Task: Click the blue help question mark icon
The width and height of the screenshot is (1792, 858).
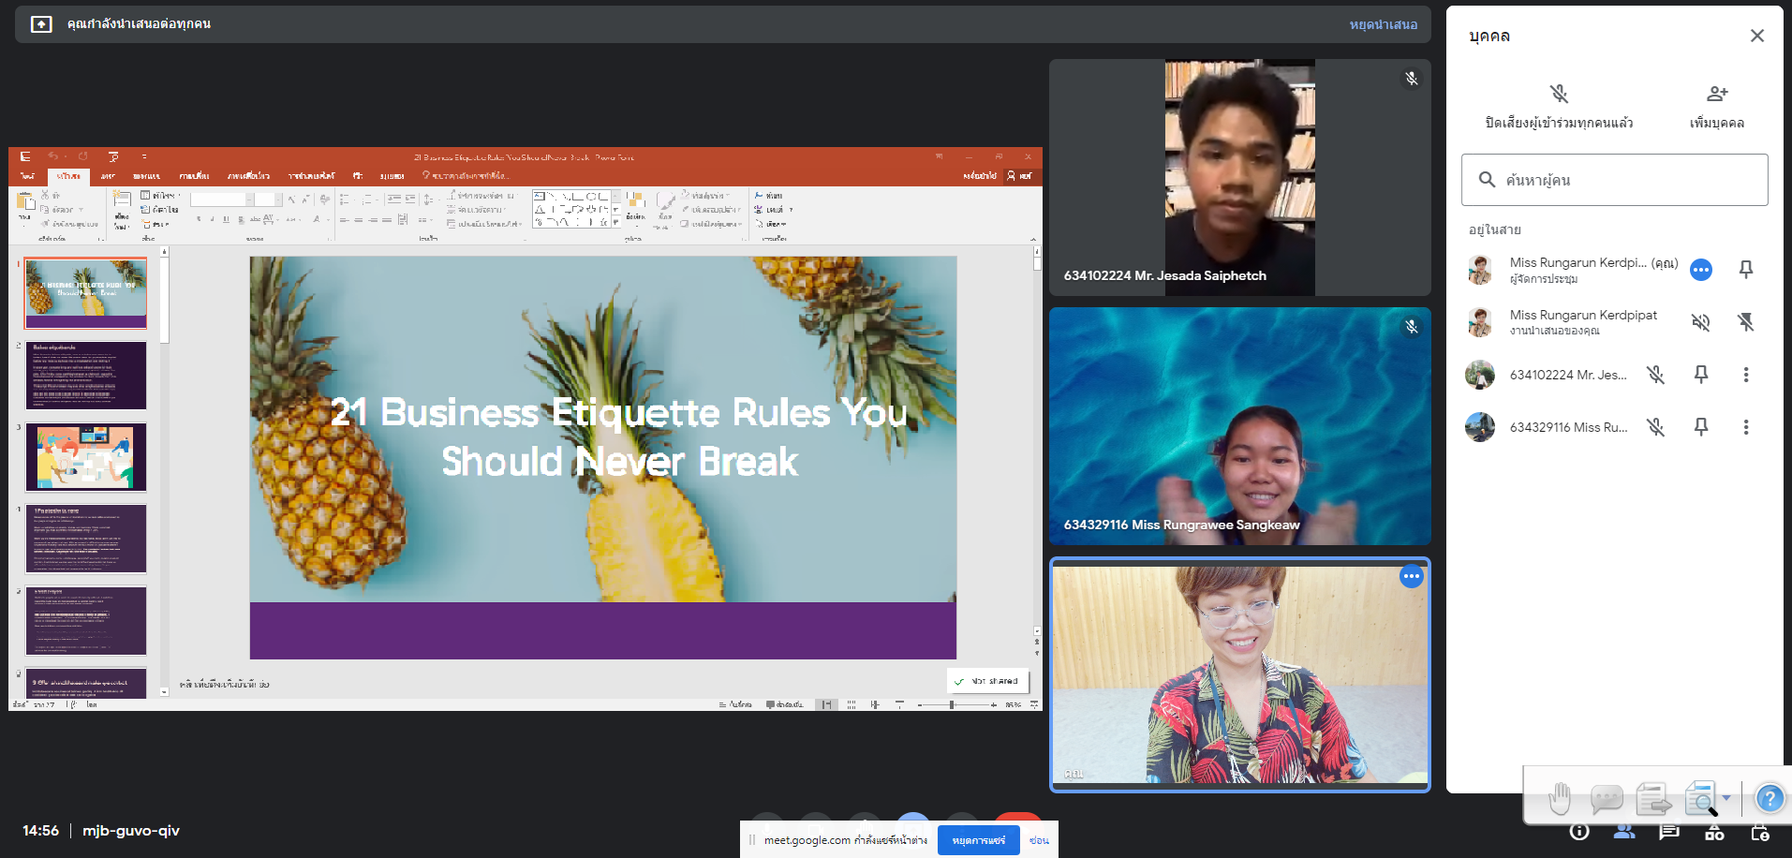Action: 1769,799
